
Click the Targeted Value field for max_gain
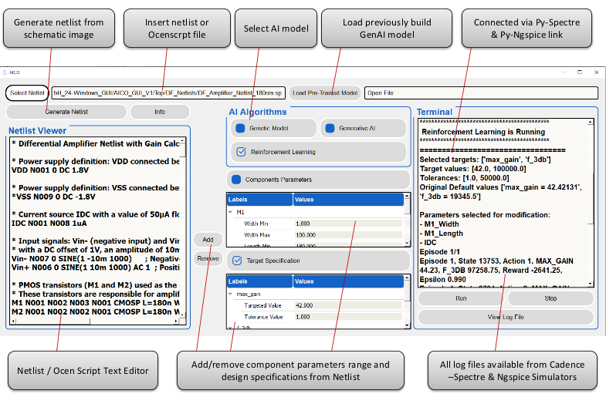(x=347, y=305)
